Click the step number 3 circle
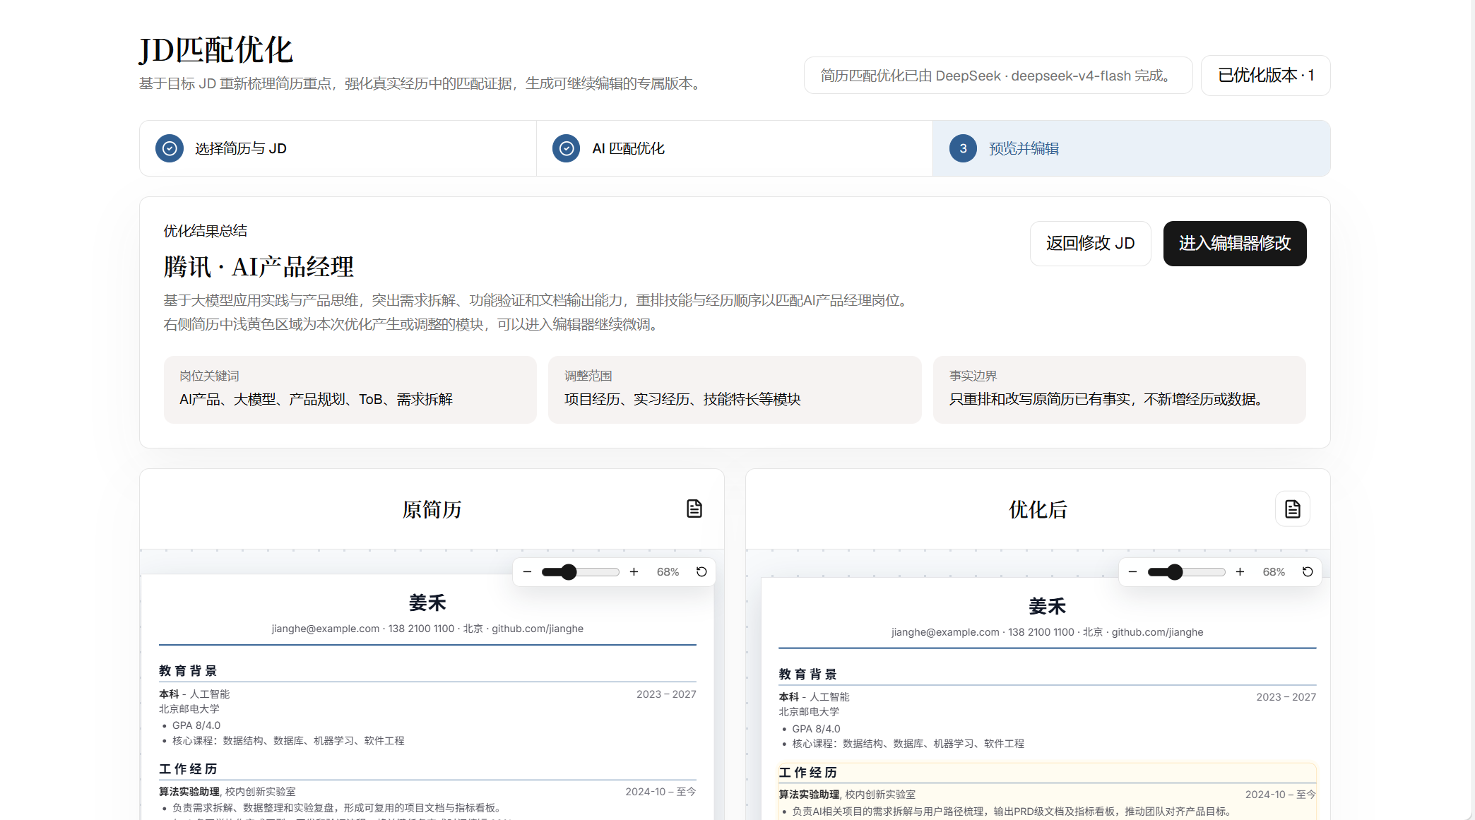 click(x=963, y=148)
